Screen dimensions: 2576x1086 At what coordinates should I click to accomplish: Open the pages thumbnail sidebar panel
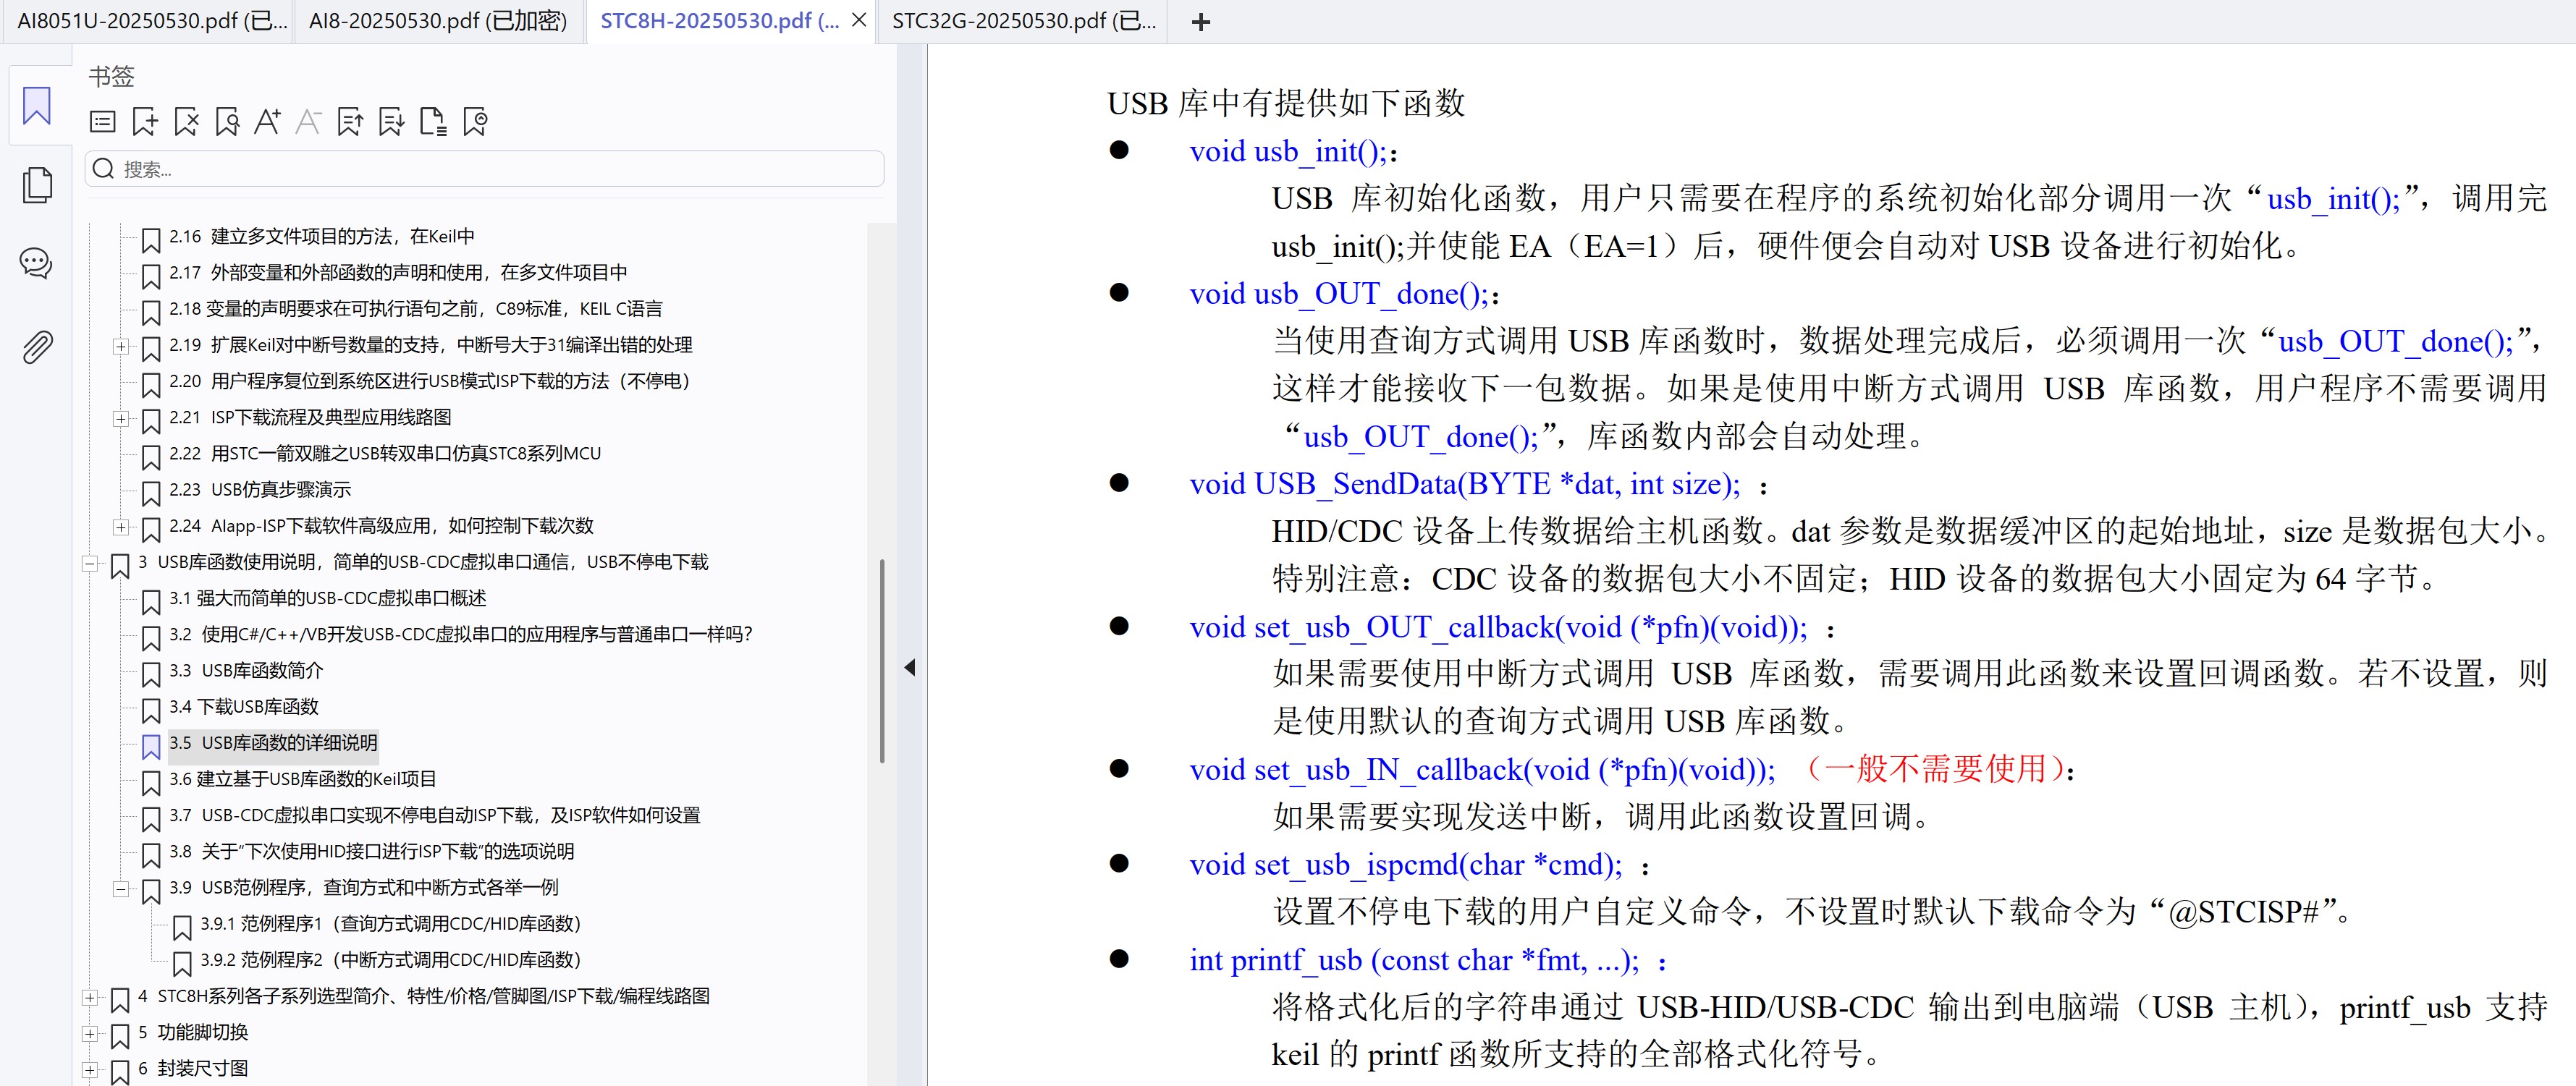(x=37, y=185)
